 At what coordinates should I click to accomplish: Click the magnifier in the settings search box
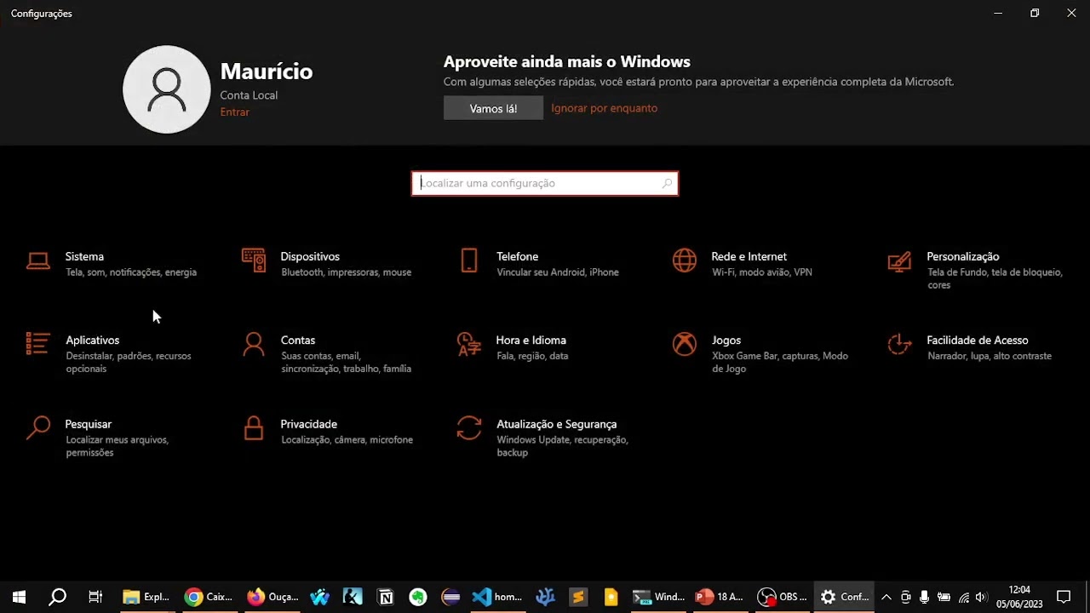[x=667, y=183]
